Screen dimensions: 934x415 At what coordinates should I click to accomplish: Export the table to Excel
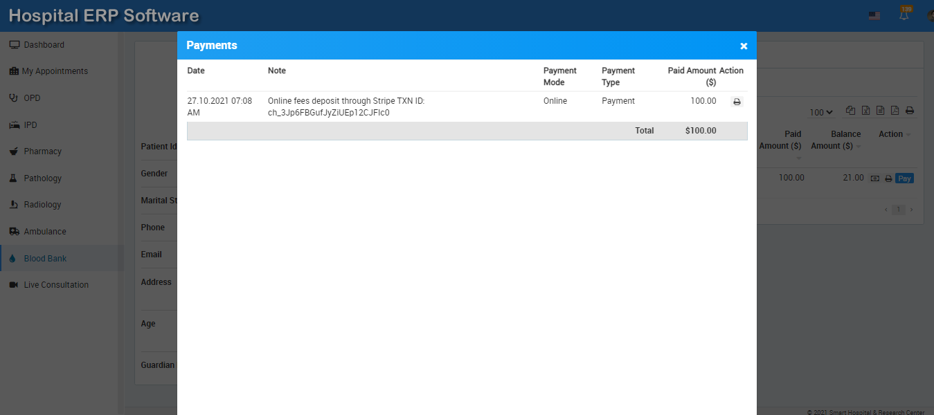(x=865, y=111)
